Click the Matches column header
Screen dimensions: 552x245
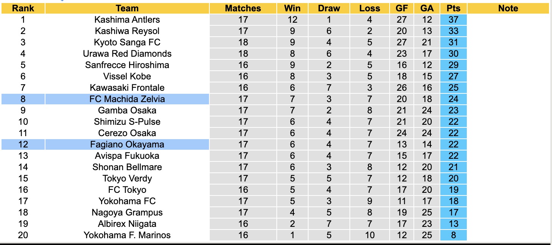click(x=243, y=8)
